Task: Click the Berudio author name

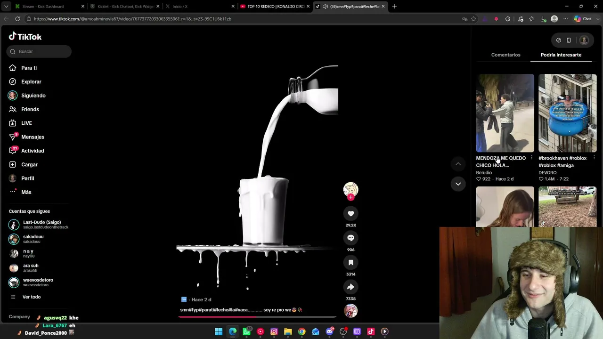Action: pos(484,173)
